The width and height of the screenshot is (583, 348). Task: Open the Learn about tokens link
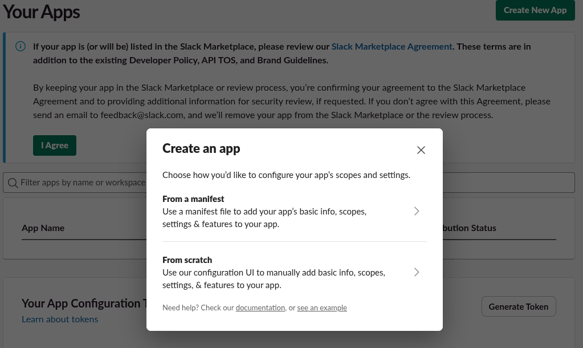pos(60,319)
